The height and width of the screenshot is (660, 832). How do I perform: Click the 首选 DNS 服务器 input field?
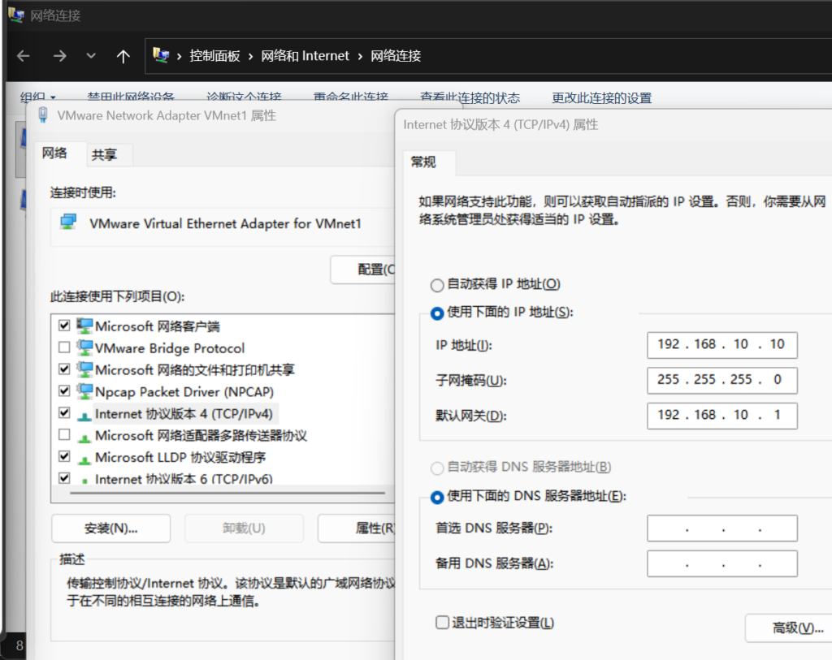click(x=721, y=528)
